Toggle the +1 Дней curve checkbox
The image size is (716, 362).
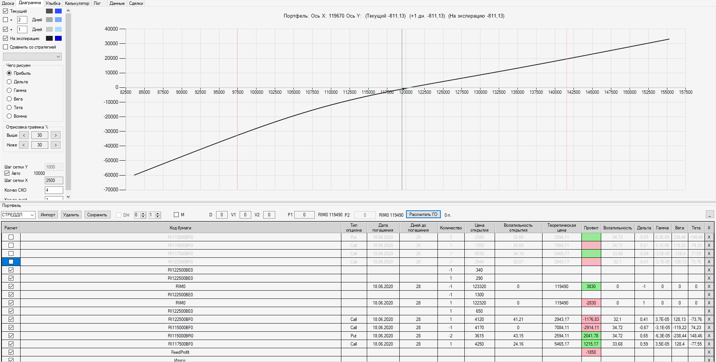tap(6, 30)
